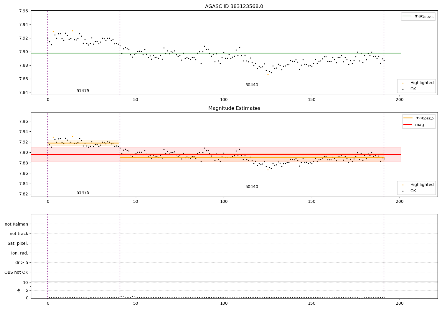Click x-axis tick 150 under the dr plot
The image size is (442, 310).
click(311, 303)
